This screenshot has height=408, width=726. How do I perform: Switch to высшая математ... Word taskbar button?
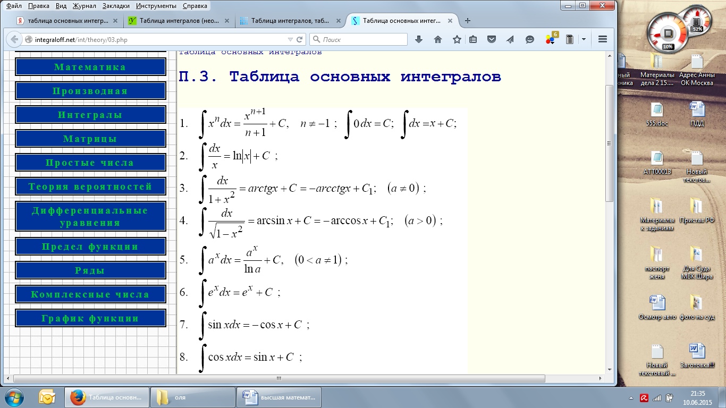pos(280,397)
